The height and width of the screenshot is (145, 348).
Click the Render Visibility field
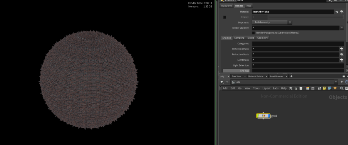[296, 28]
